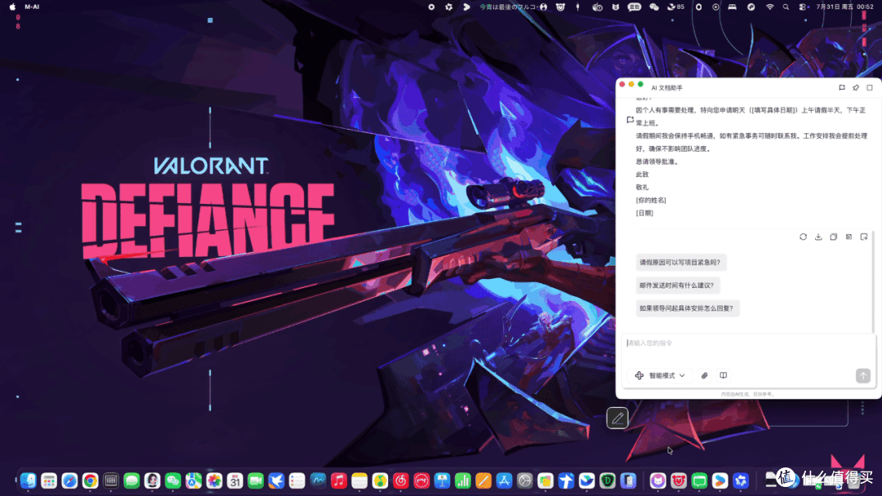The width and height of the screenshot is (882, 496).
Task: Open Music app in the Dock
Action: pyautogui.click(x=339, y=480)
